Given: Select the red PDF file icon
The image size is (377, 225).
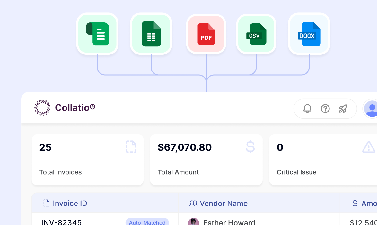Looking at the screenshot, I should [x=206, y=34].
